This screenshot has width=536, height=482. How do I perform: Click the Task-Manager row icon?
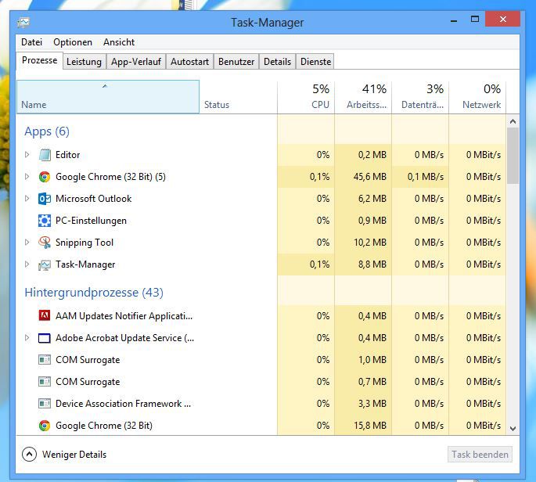[x=45, y=264]
